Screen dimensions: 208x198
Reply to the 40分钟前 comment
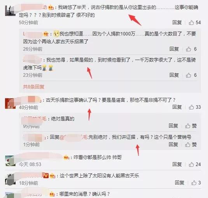click(177, 107)
